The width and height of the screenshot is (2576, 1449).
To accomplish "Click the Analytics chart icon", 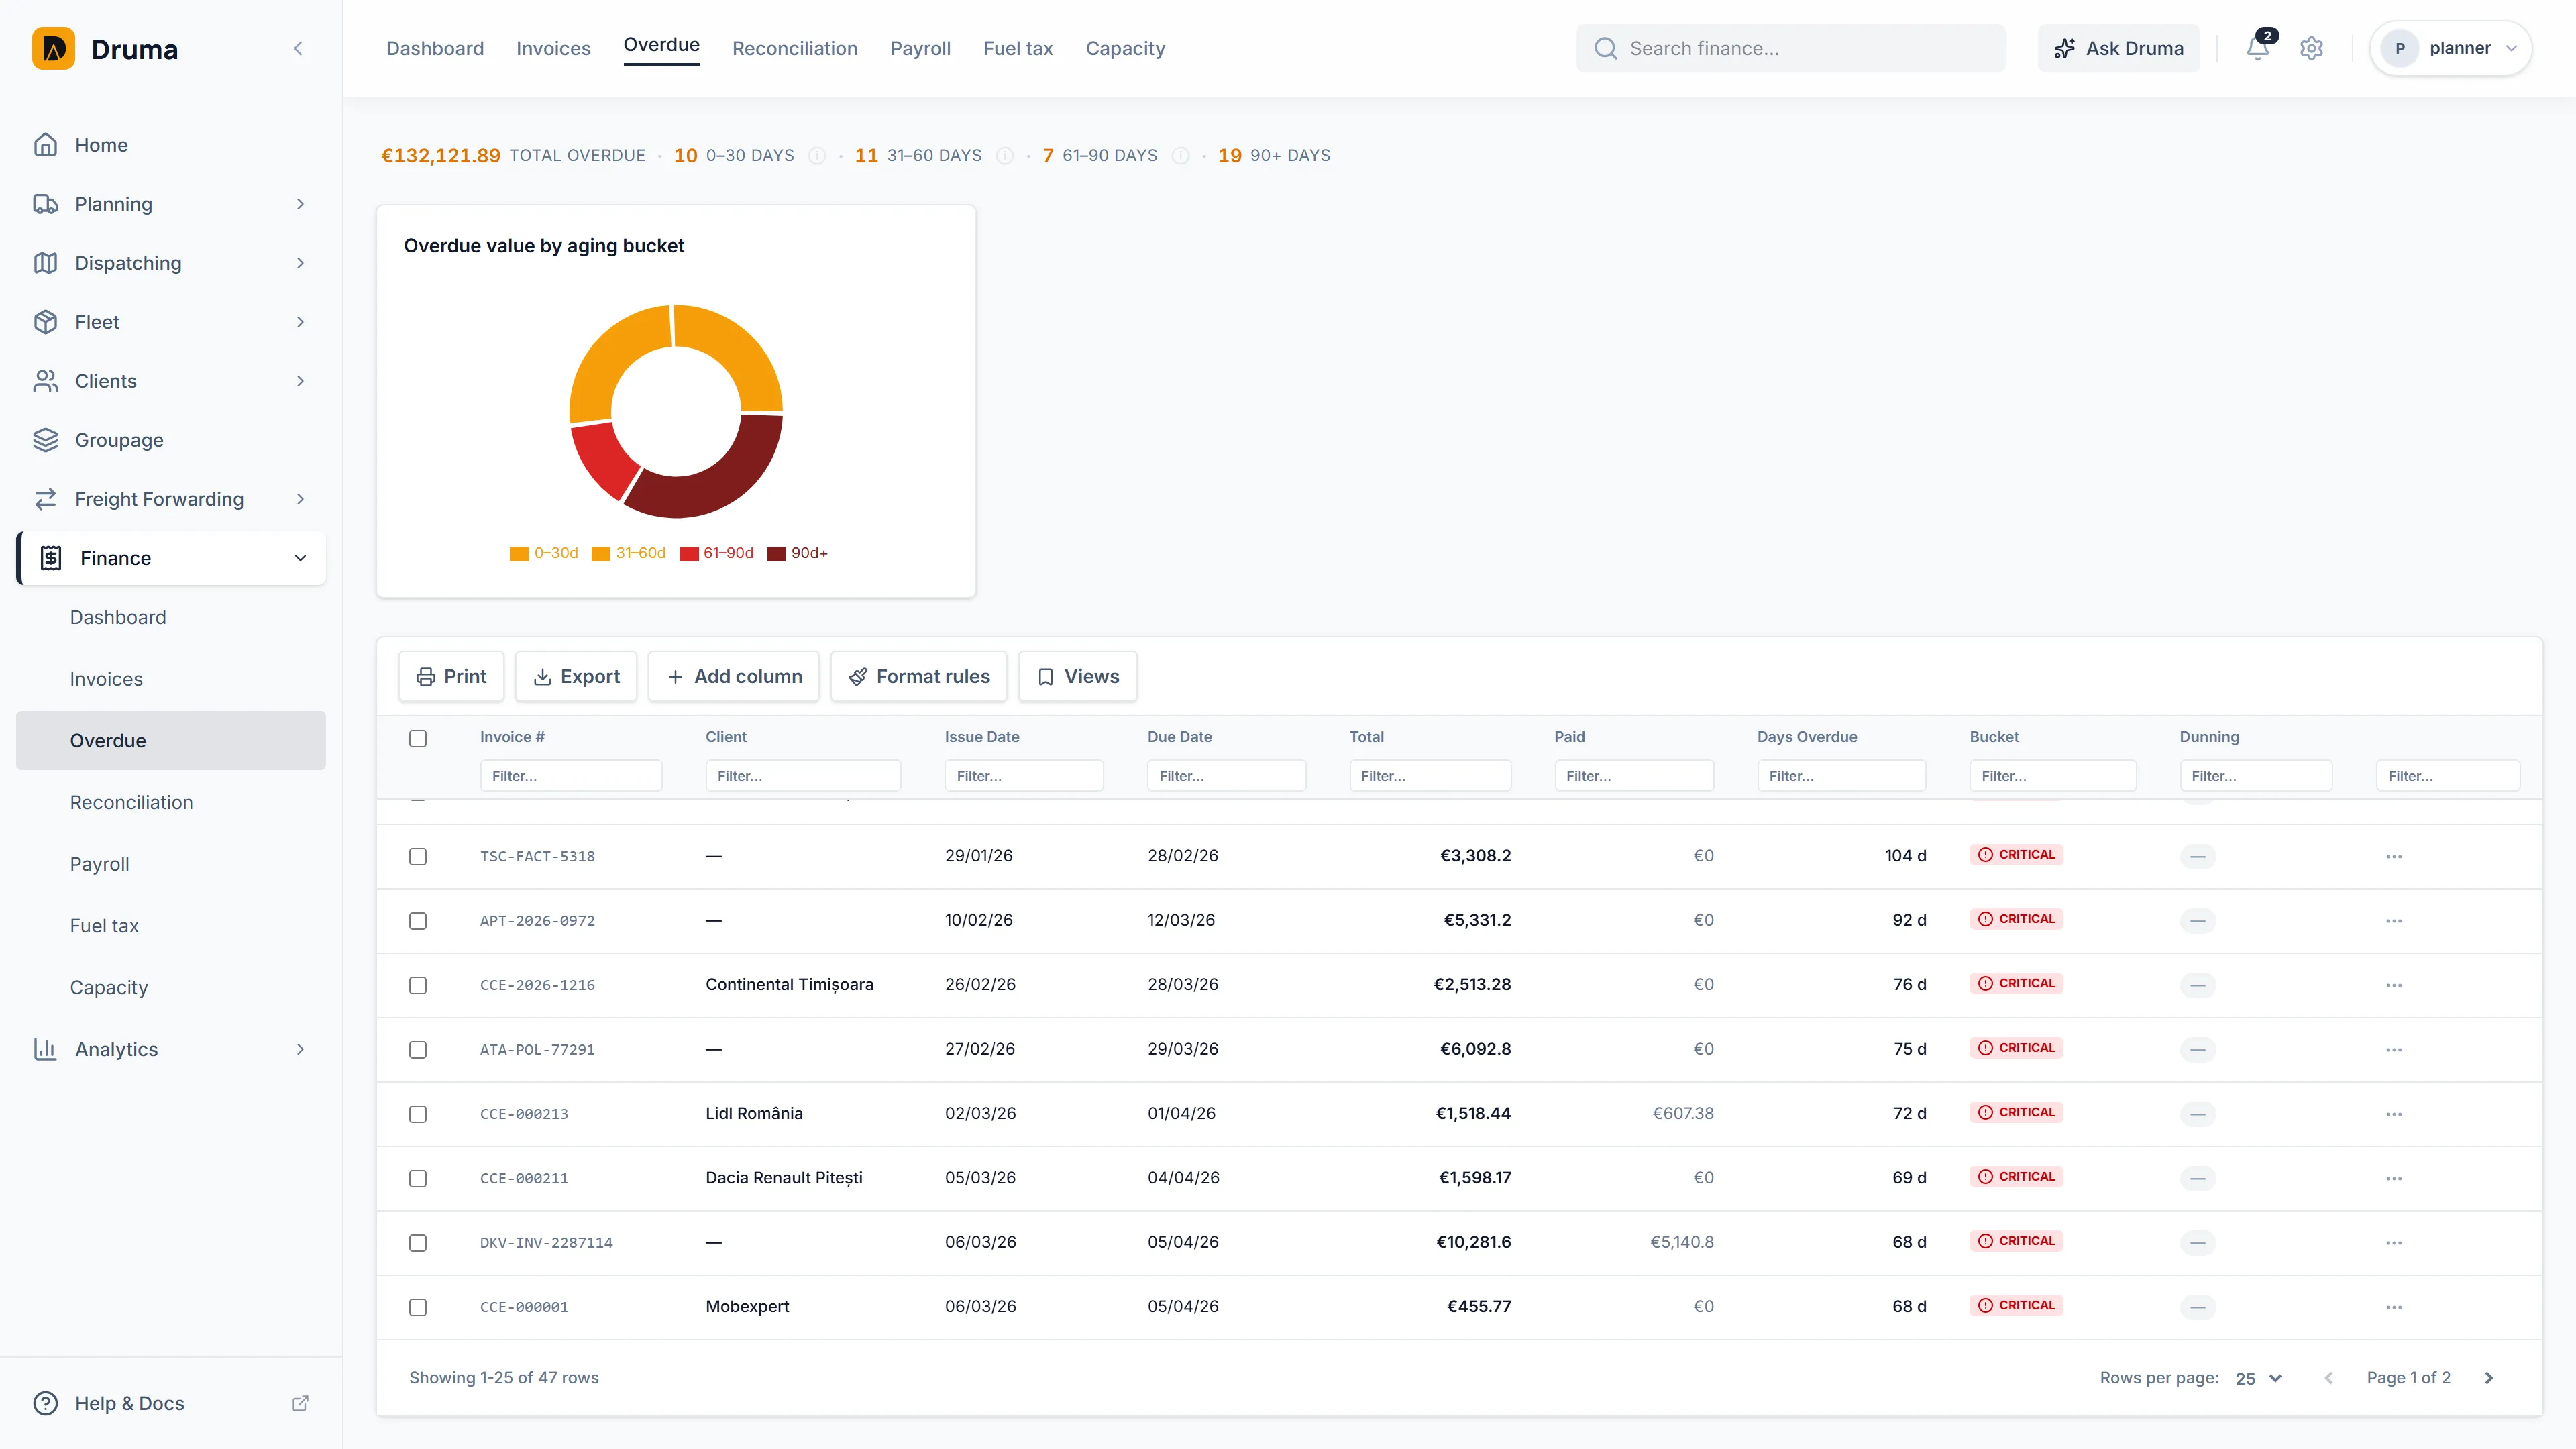I will click(x=45, y=1049).
